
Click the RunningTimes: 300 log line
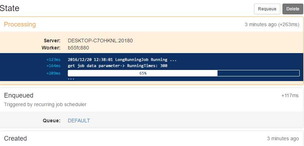pyautogui.click(x=117, y=66)
